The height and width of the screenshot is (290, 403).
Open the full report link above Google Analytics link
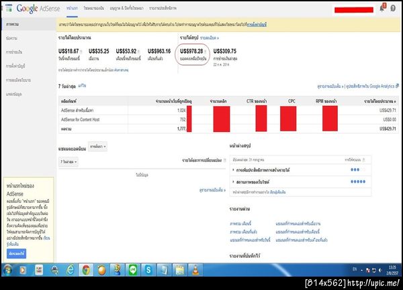tap(330, 86)
